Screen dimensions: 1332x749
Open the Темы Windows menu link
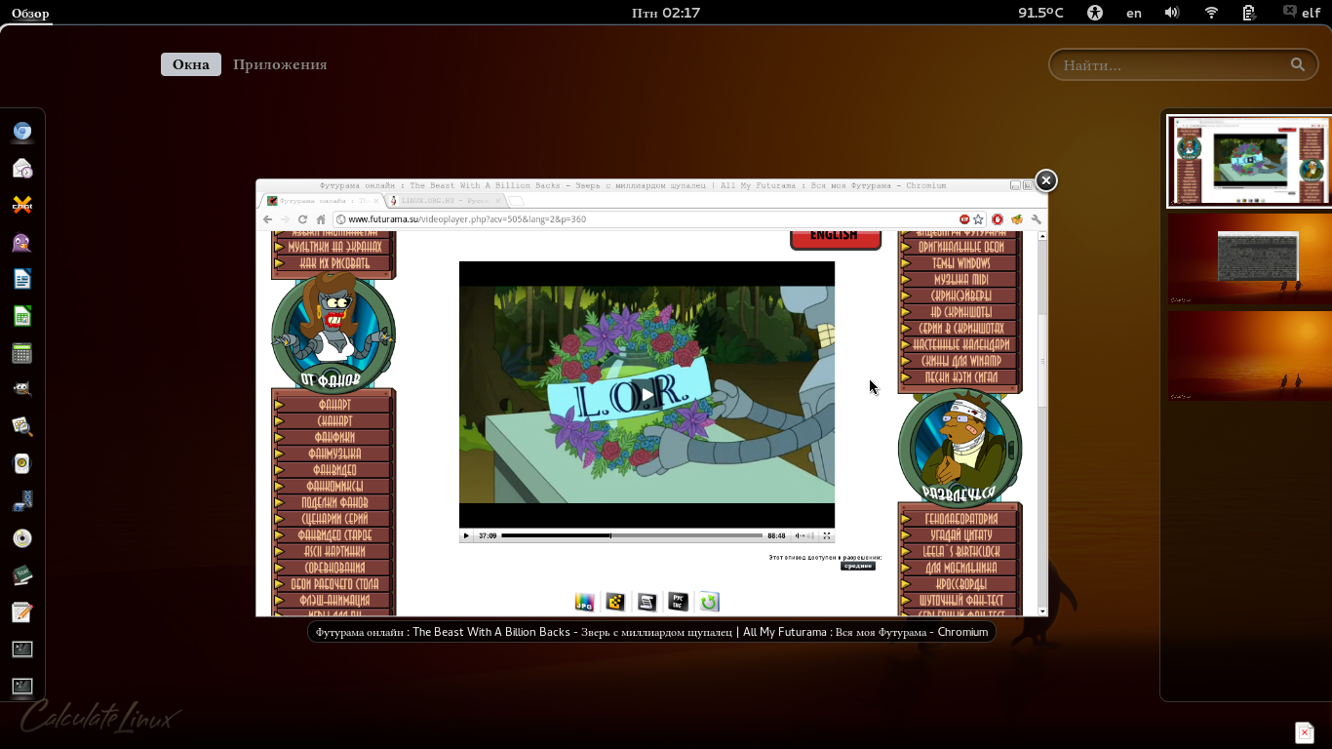(960, 263)
